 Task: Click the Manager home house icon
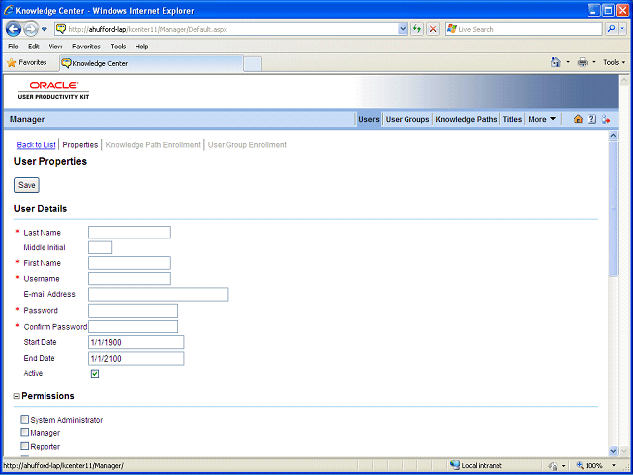(578, 119)
